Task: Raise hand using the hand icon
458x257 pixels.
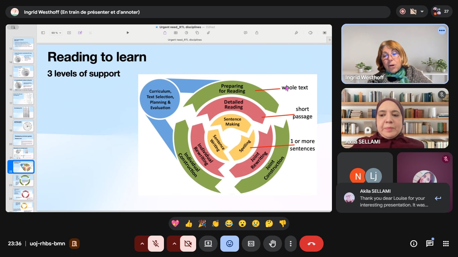Action: click(272, 244)
